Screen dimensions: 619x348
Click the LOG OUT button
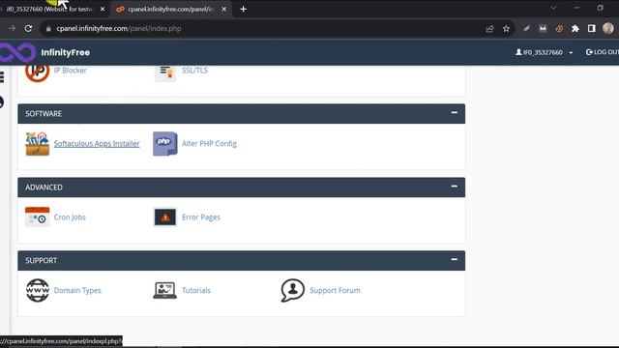coord(603,52)
